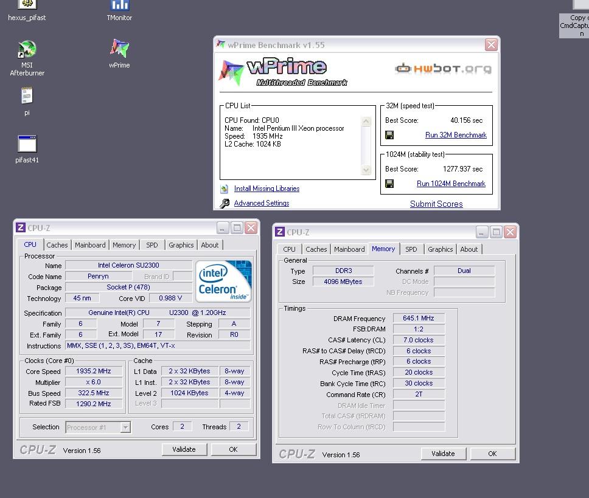Click the Intel Celeron inside logo
The width and height of the screenshot is (589, 498).
coord(223,281)
